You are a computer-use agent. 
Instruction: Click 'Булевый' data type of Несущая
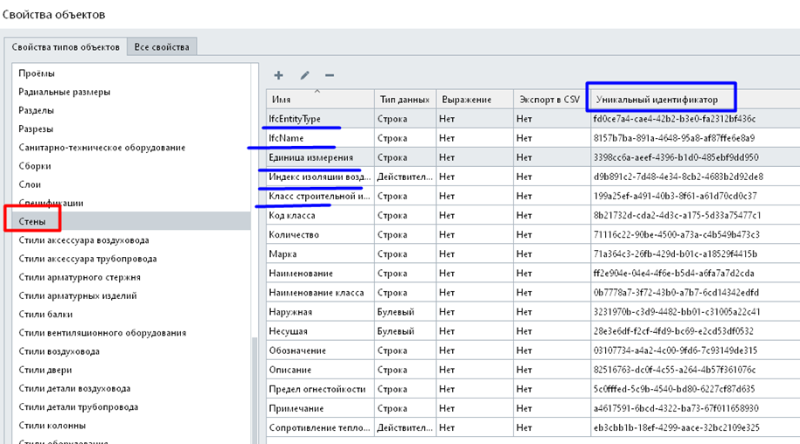click(395, 331)
